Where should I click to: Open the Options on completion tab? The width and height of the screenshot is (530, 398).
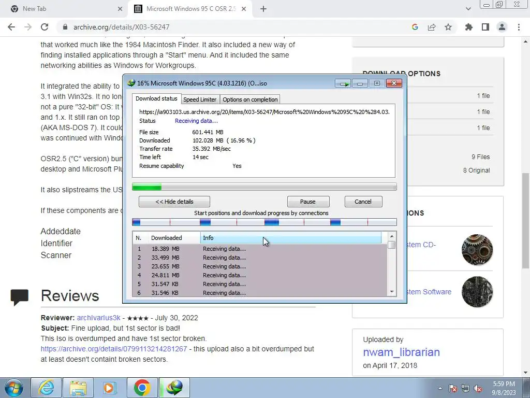250,99
